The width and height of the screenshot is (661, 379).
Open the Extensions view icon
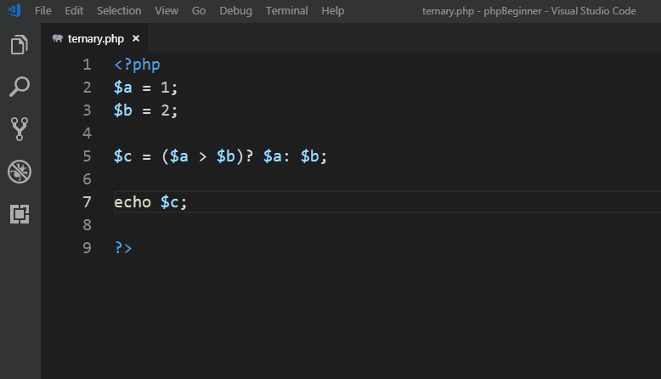20,214
